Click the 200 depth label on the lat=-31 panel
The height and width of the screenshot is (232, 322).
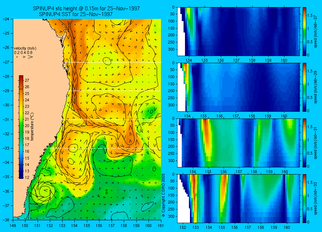[171, 147]
